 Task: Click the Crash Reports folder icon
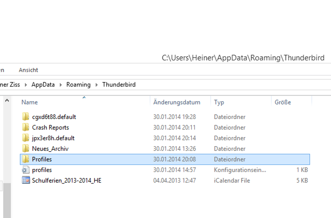26,127
